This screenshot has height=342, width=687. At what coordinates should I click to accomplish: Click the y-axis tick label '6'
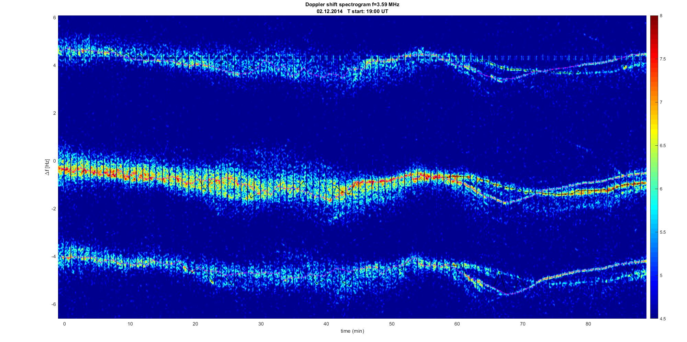pyautogui.click(x=54, y=18)
